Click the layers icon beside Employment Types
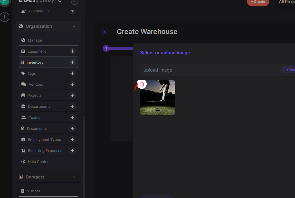This screenshot has width=295, height=198. pyautogui.click(x=23, y=139)
